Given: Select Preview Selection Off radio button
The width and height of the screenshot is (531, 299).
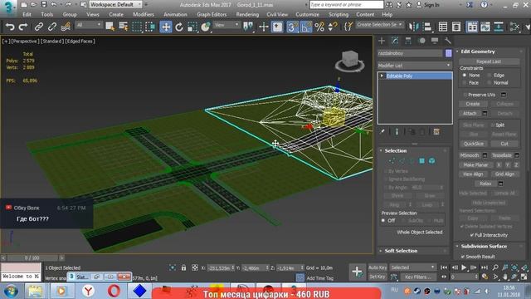Looking at the screenshot, I should pyautogui.click(x=383, y=220).
